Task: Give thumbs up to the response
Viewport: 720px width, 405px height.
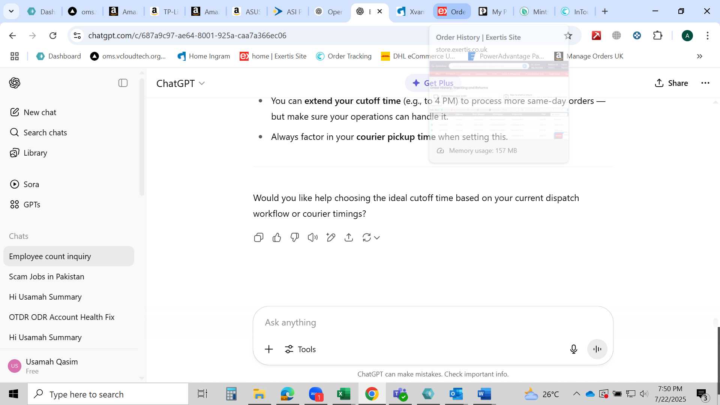Action: tap(277, 237)
